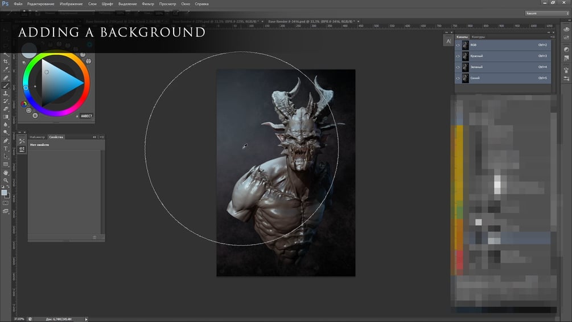
Task: Select the History Brush tool
Action: click(x=6, y=101)
